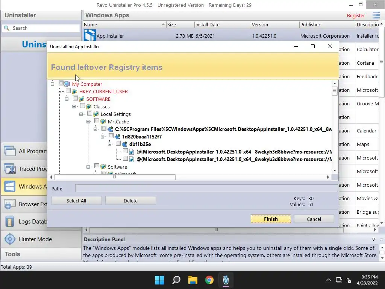Screen dimensions: 385x289
Task: Collapse the dbf1b25e node
Action: pyautogui.click(x=109, y=144)
